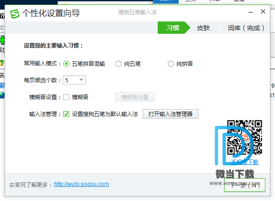The width and height of the screenshot is (275, 201).
Task: Click the 设置您的主要输入习惯 heading text
Action: [53, 46]
